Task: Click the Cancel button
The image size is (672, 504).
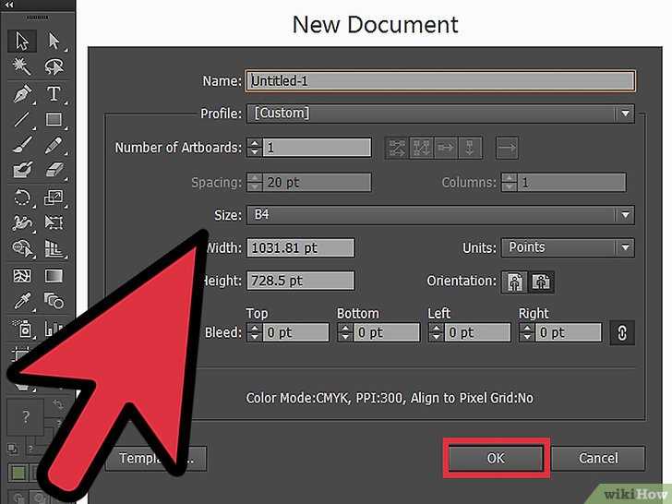Action: pos(598,458)
